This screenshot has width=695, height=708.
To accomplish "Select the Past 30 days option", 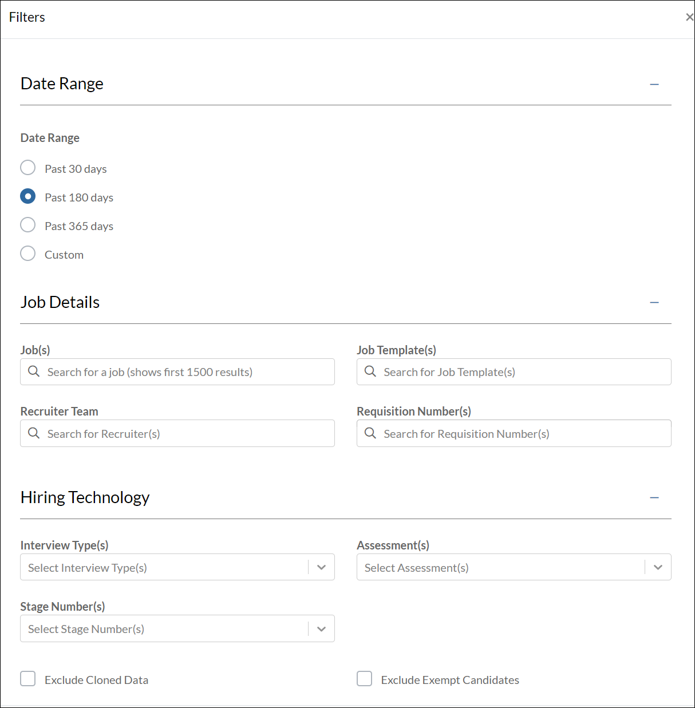I will [28, 168].
